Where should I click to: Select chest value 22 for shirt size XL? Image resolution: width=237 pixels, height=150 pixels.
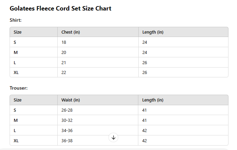tap(64, 73)
